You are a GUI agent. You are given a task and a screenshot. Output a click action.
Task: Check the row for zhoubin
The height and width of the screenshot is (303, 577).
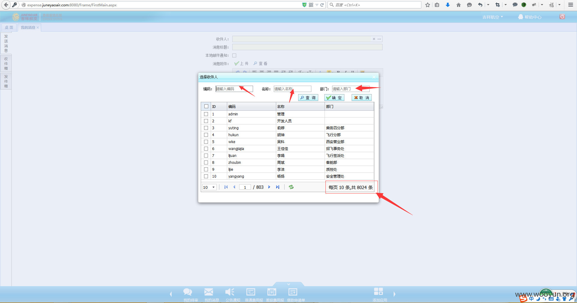point(206,163)
